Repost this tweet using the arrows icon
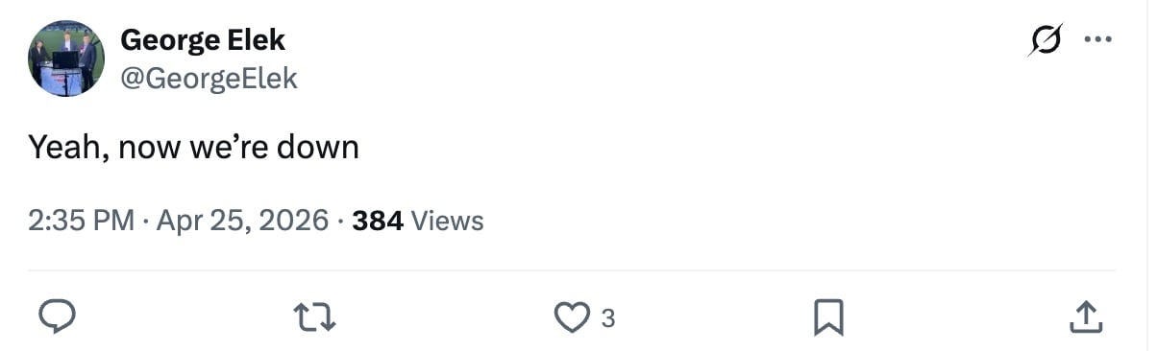The height and width of the screenshot is (351, 1157). [x=315, y=317]
